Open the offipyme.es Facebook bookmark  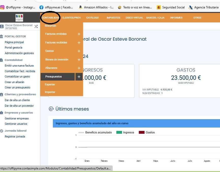[56, 7]
